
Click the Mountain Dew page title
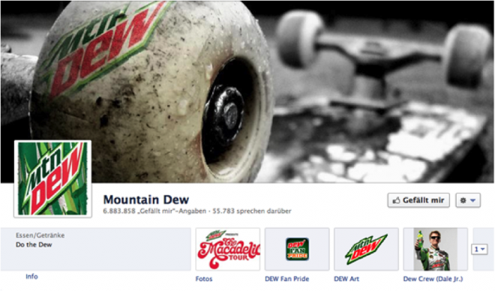coord(146,199)
